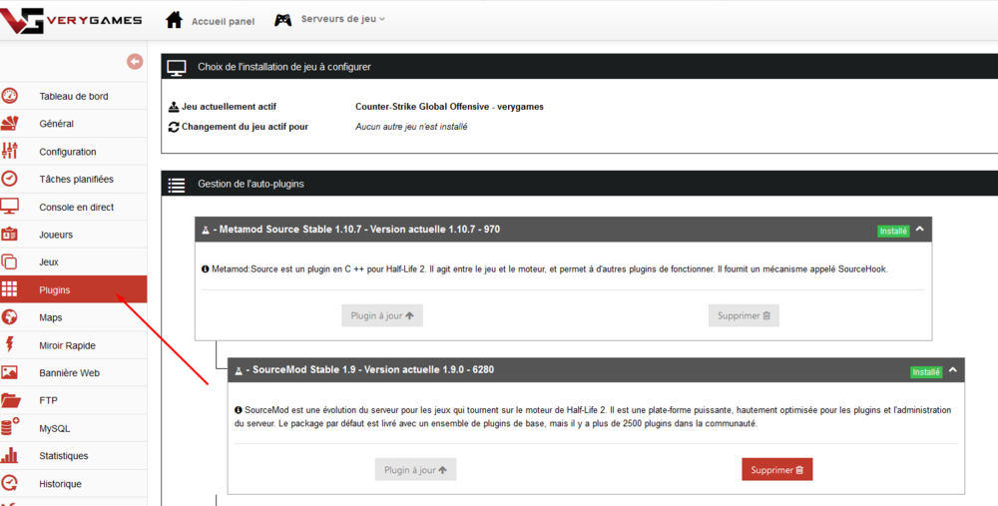Click Installé badge on Metamod Source
Viewport: 998px width, 506px height.
click(x=893, y=231)
